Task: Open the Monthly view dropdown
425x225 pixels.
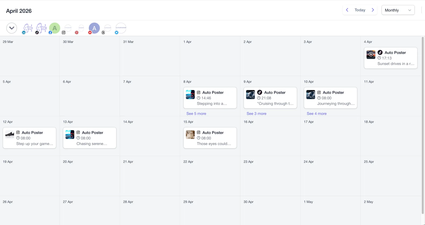Action: pyautogui.click(x=398, y=10)
